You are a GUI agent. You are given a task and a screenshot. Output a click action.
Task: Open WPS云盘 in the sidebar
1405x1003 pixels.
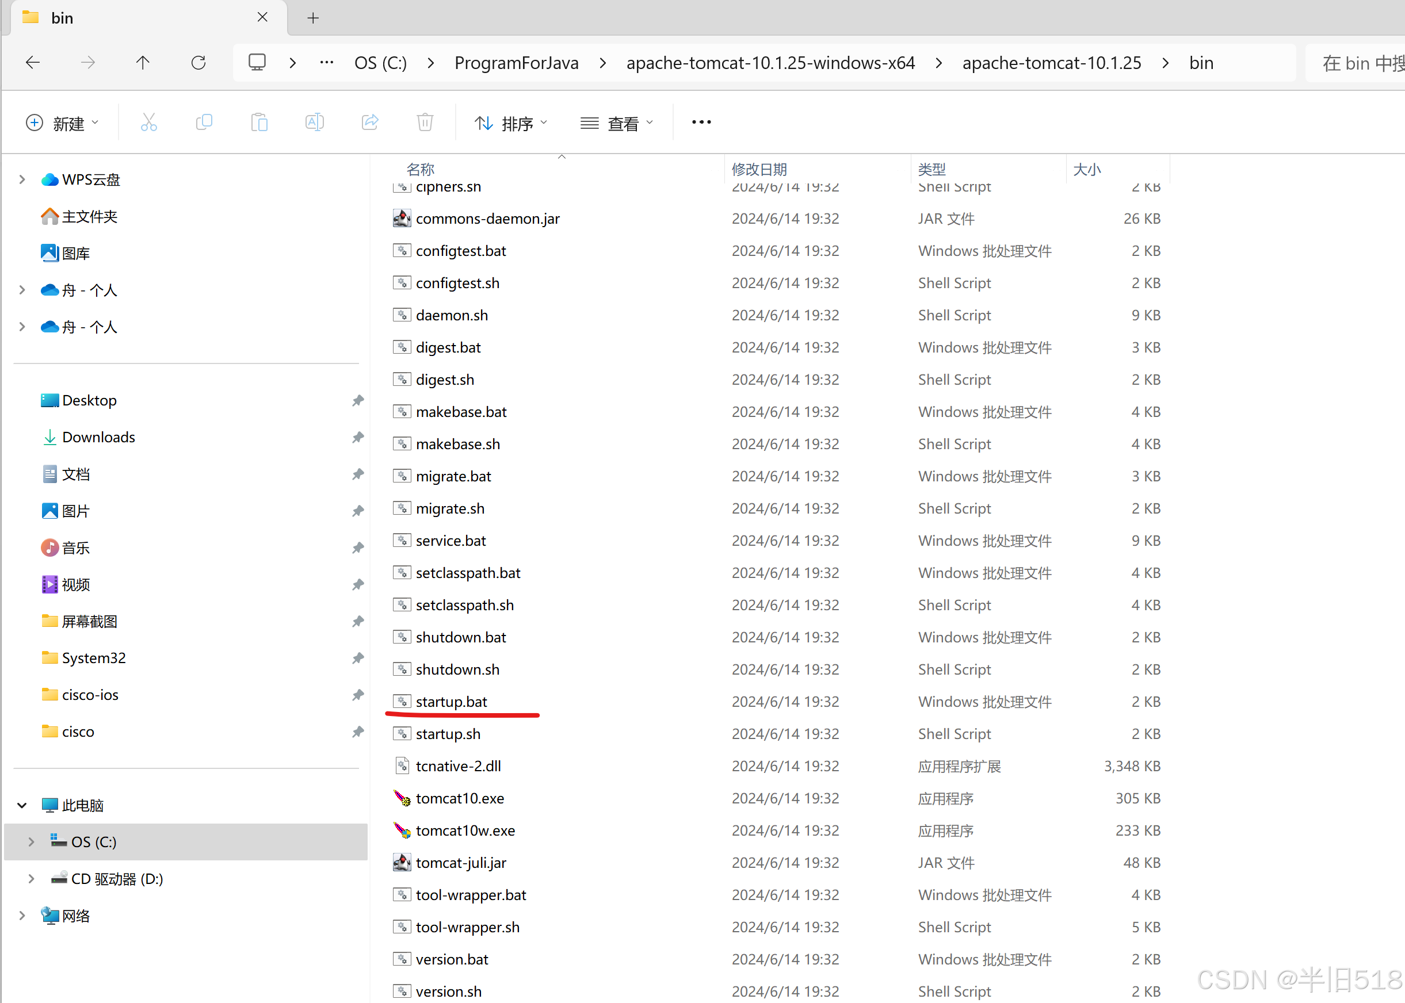pos(81,180)
